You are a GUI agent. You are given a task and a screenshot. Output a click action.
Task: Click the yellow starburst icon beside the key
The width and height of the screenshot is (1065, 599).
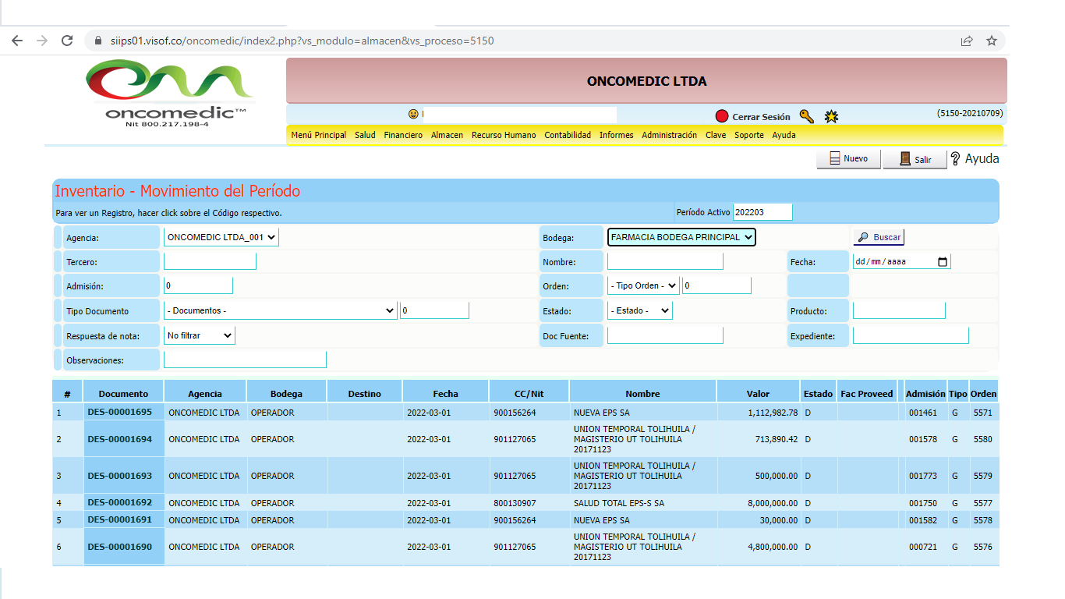(x=831, y=116)
